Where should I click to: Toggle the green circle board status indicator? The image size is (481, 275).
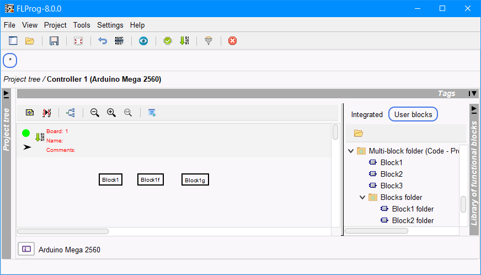pos(26,133)
